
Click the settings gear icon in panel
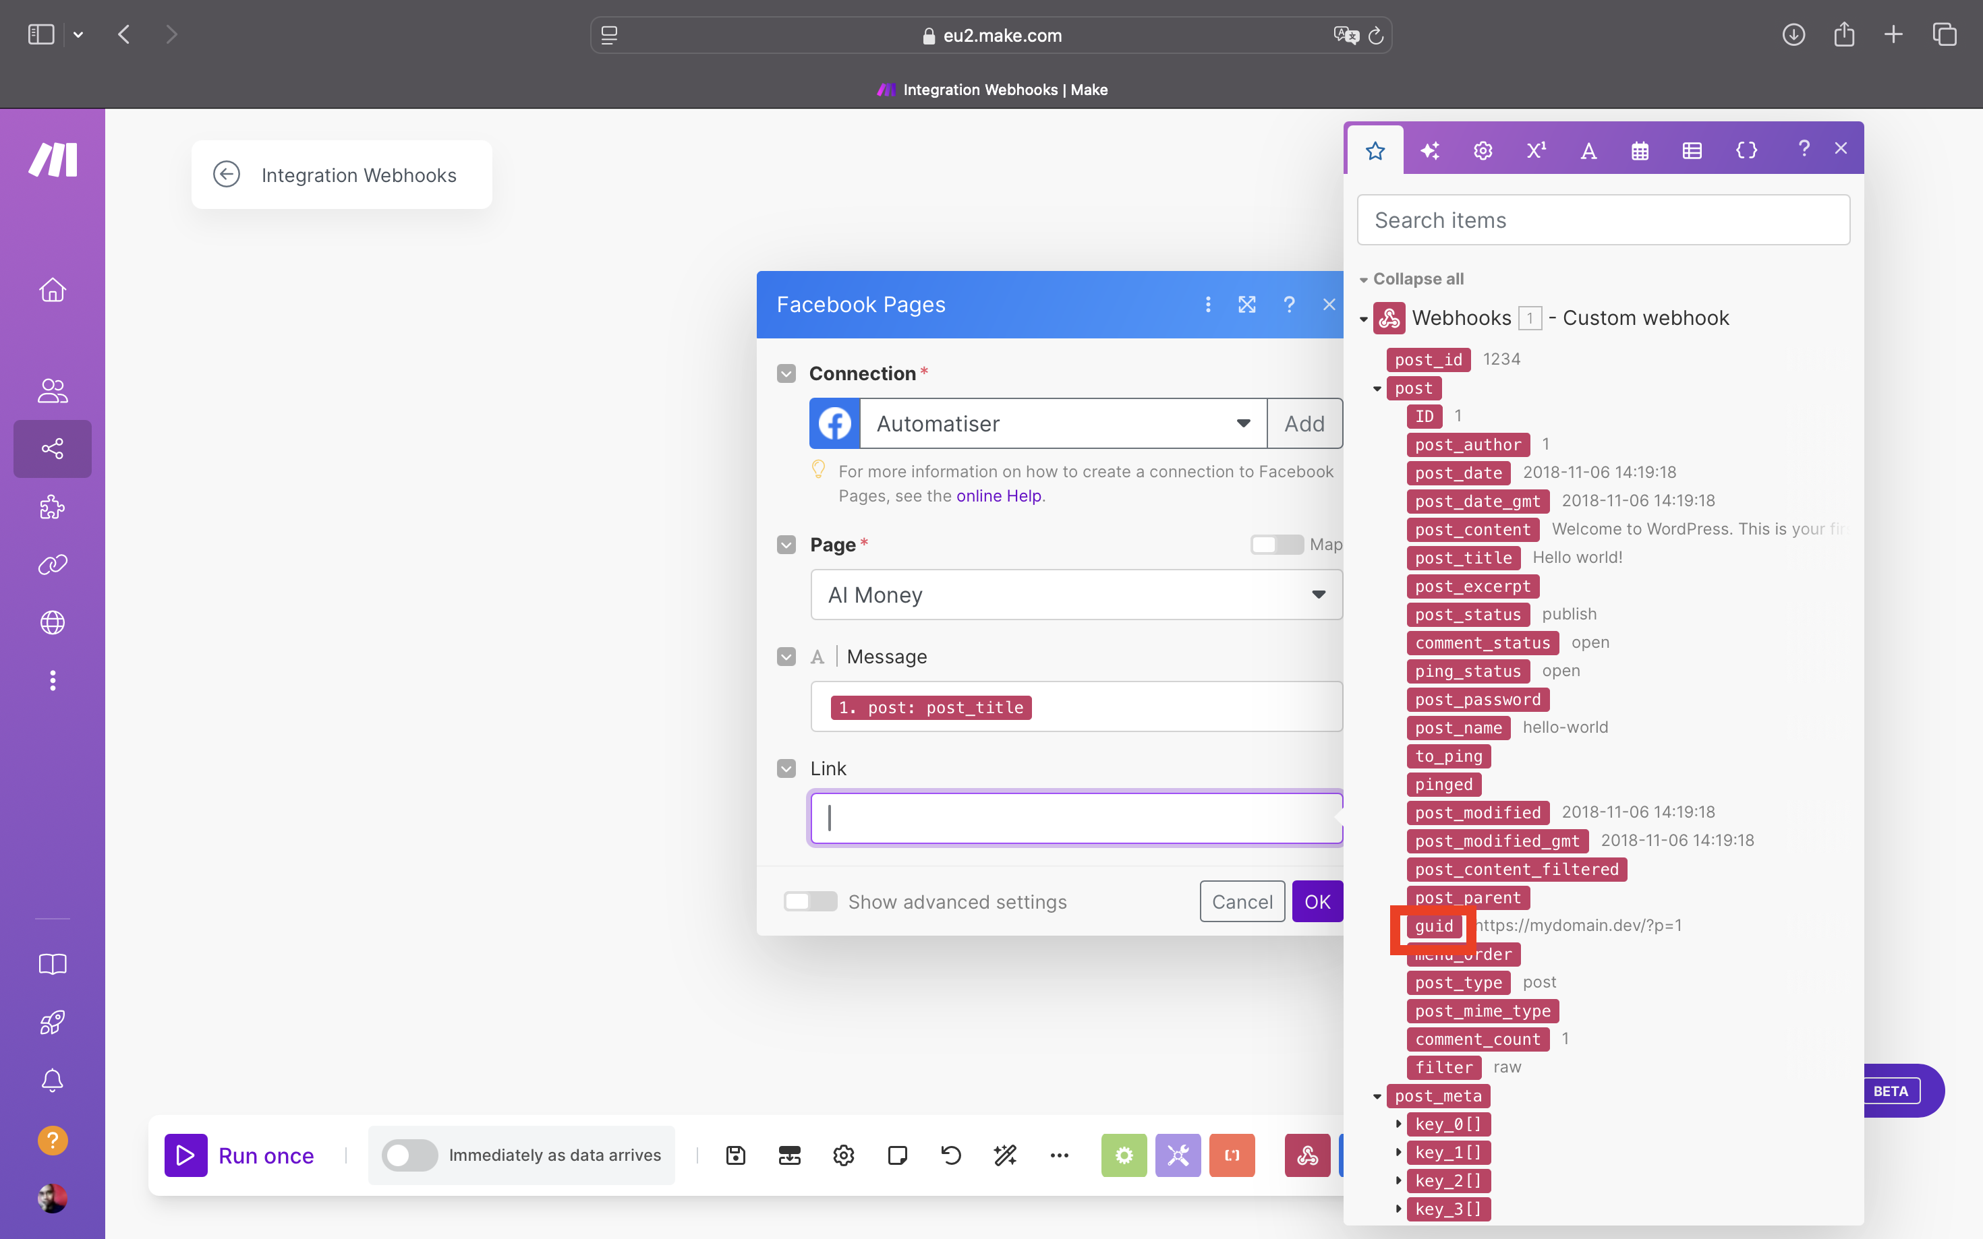(x=1482, y=150)
